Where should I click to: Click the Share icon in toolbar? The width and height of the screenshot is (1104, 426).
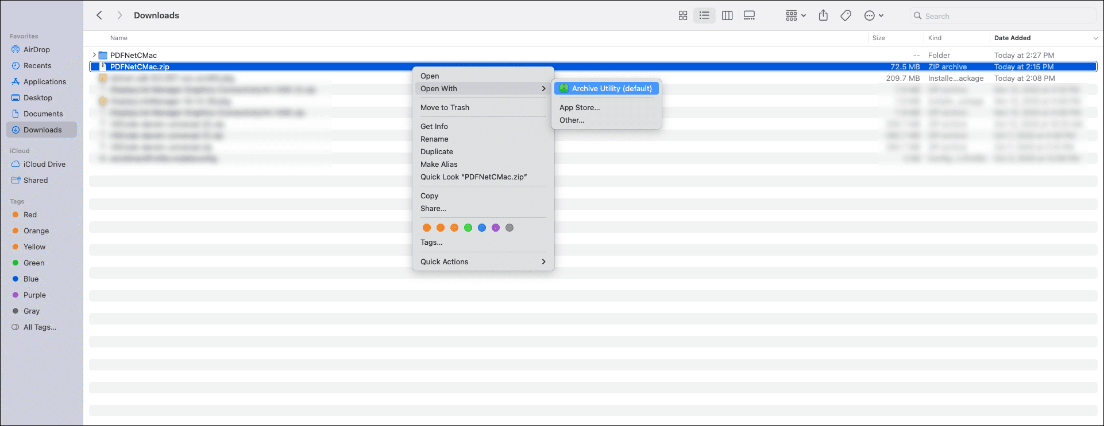[823, 16]
